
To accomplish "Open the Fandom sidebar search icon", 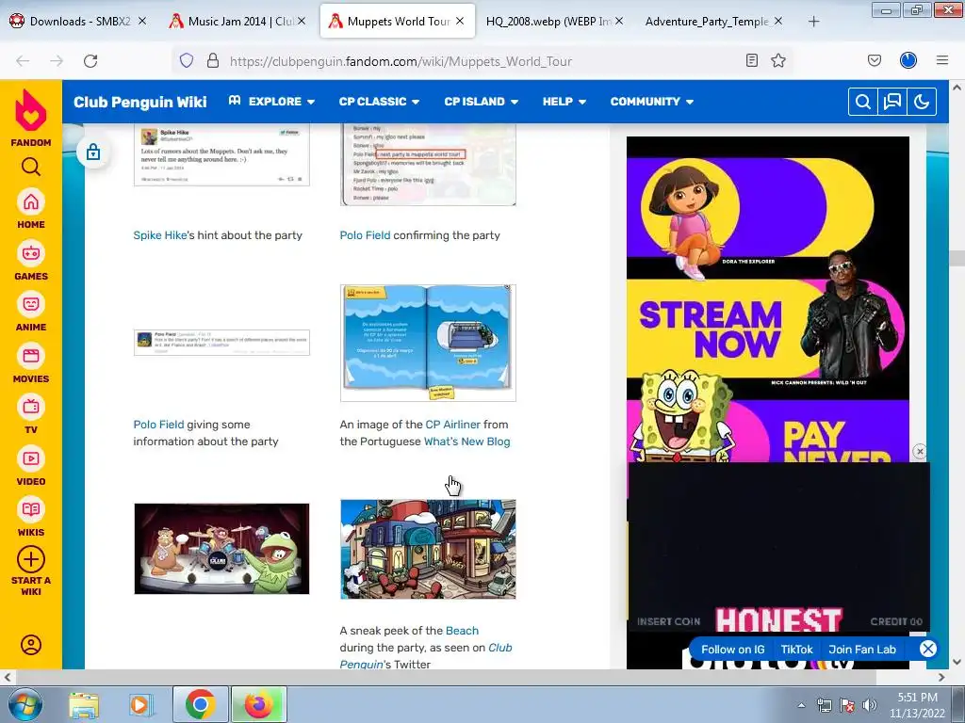I will (31, 167).
